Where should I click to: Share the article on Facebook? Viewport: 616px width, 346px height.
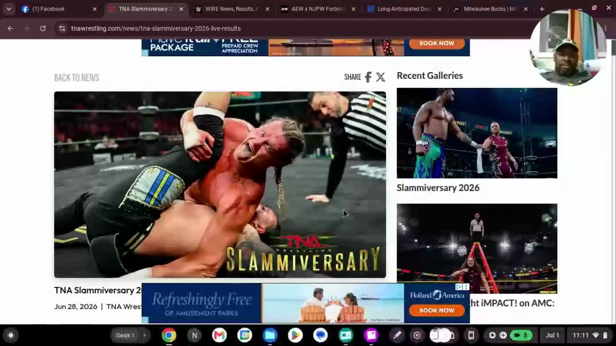point(368,77)
